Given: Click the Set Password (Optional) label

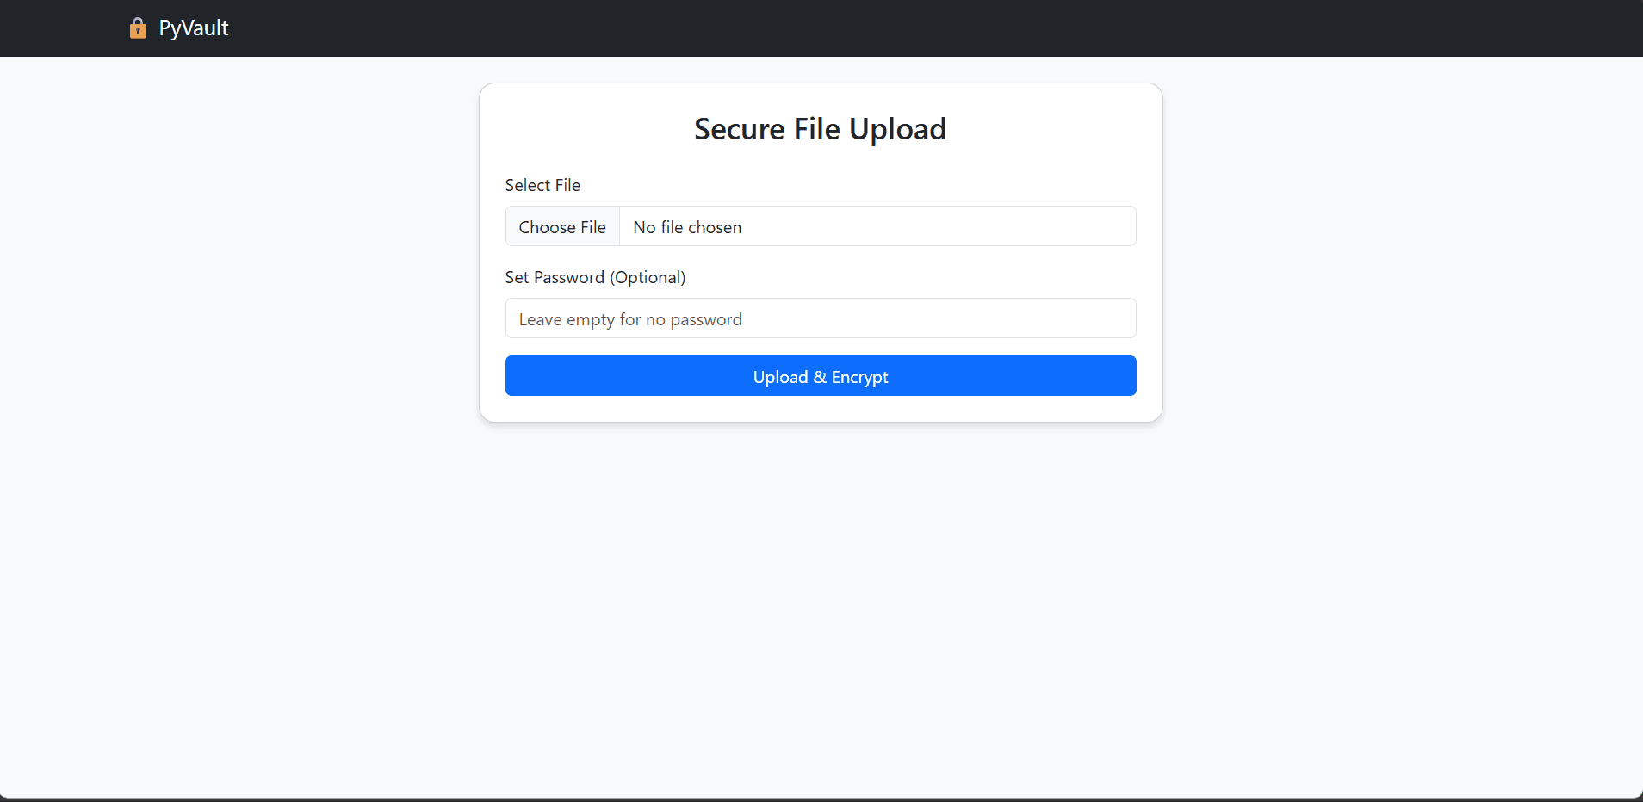Looking at the screenshot, I should 595,277.
